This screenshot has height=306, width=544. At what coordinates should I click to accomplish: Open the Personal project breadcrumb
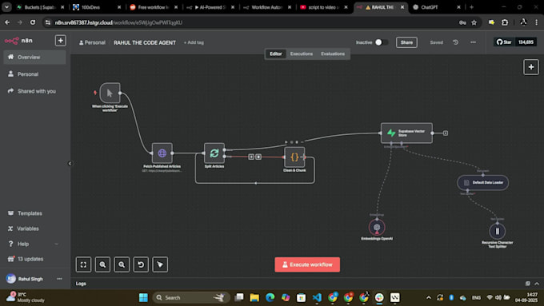pos(92,42)
